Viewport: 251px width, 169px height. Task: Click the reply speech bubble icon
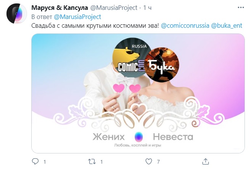tap(35, 161)
